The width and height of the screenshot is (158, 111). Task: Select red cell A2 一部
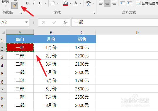[20, 47]
